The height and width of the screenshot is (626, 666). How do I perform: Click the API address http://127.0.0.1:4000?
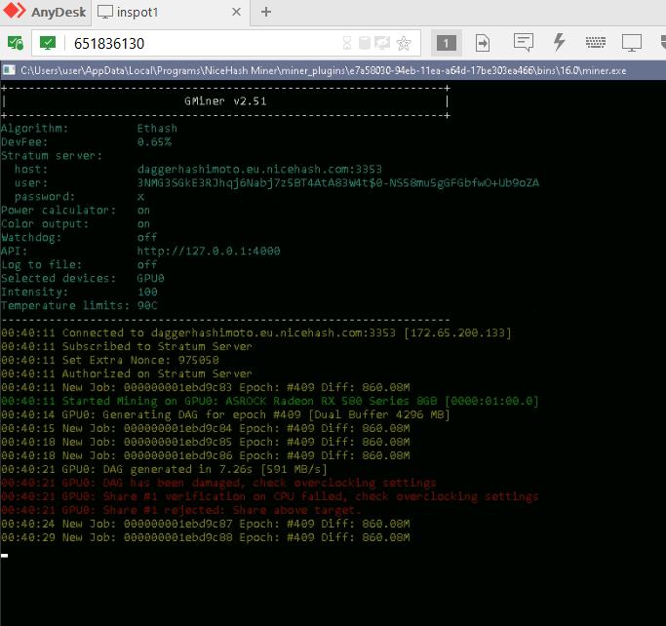[209, 251]
